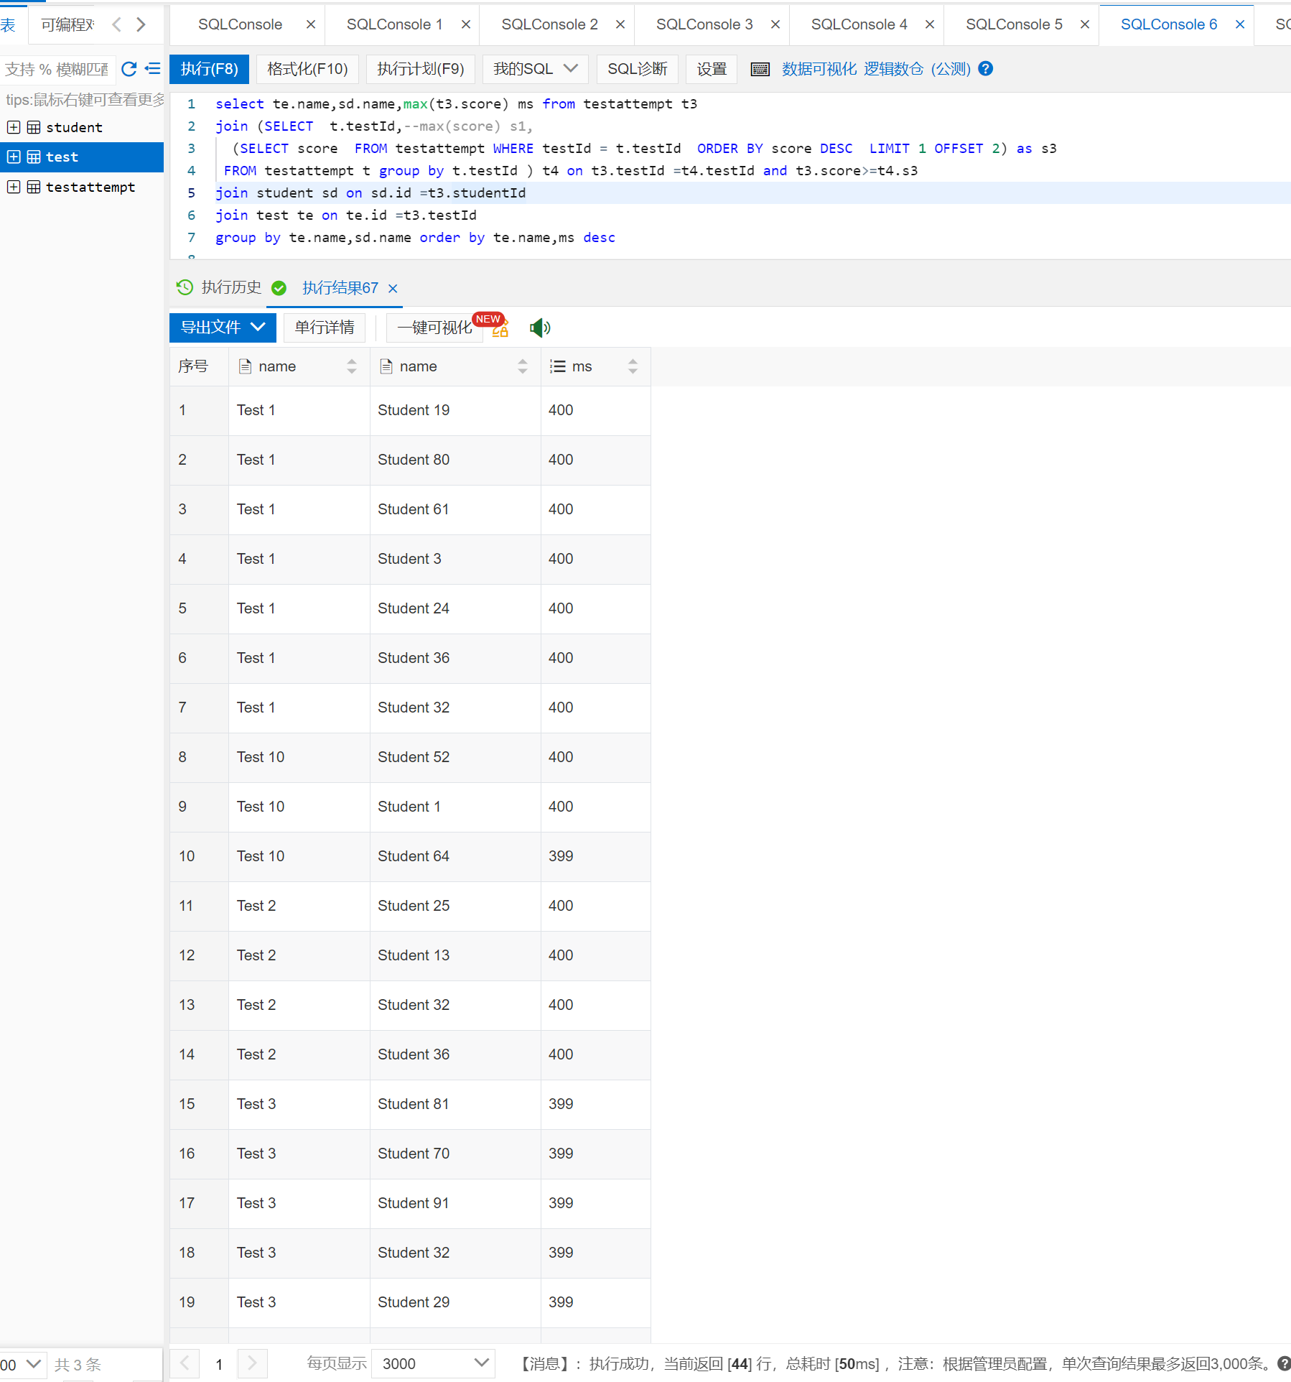Viewport: 1291px width, 1382px height.
Task: Click SQL editor line 5 join student
Action: point(370,193)
